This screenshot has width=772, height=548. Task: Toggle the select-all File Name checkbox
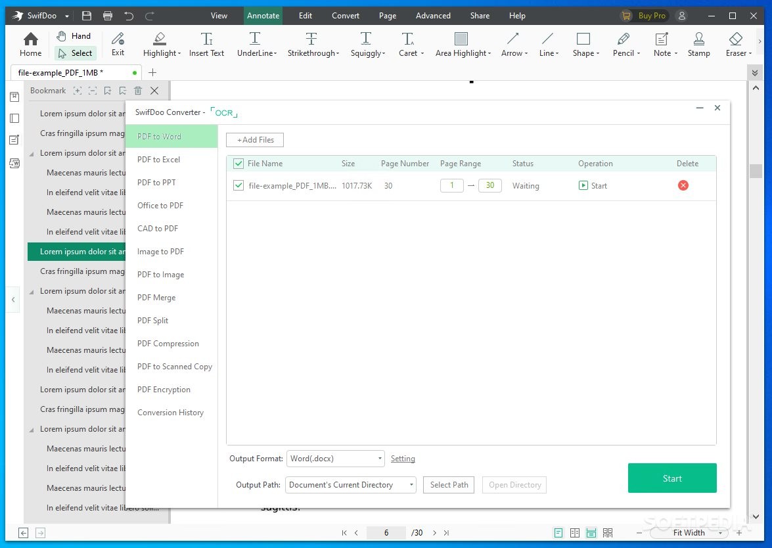pos(238,164)
